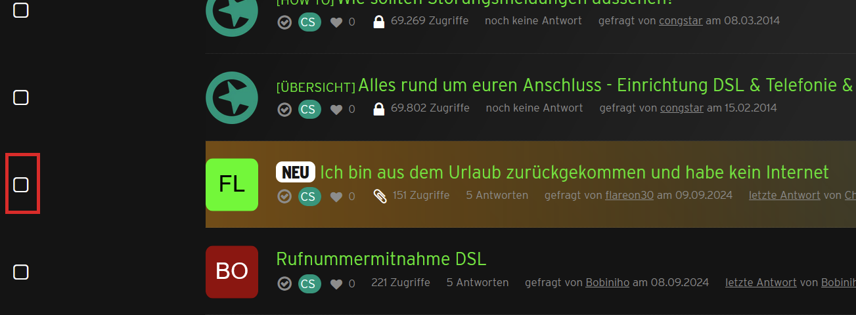Image resolution: width=856 pixels, height=315 pixels.
Task: Open Bobiniho profile after 'gefragt von'
Action: (608, 283)
